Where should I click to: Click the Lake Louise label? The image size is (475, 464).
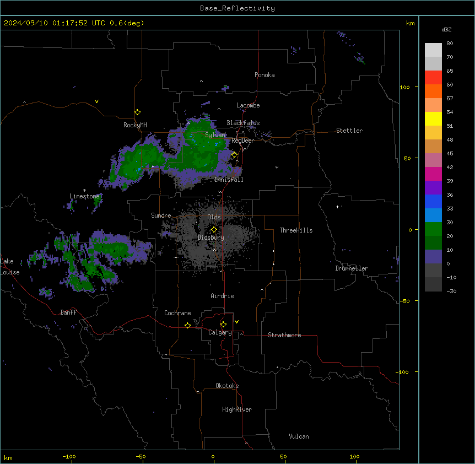[10, 267]
